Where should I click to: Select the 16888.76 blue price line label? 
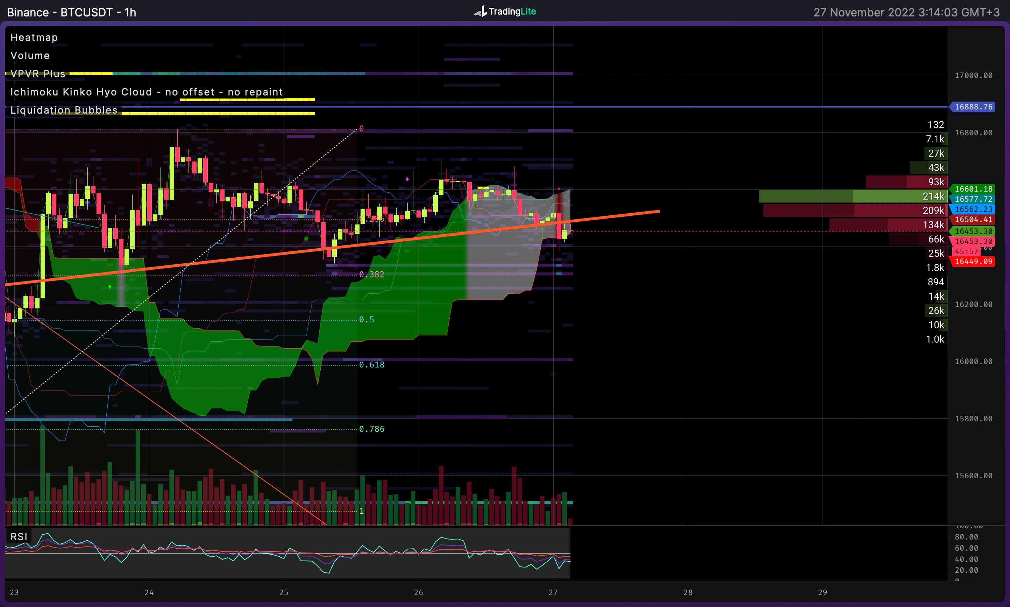click(x=972, y=107)
